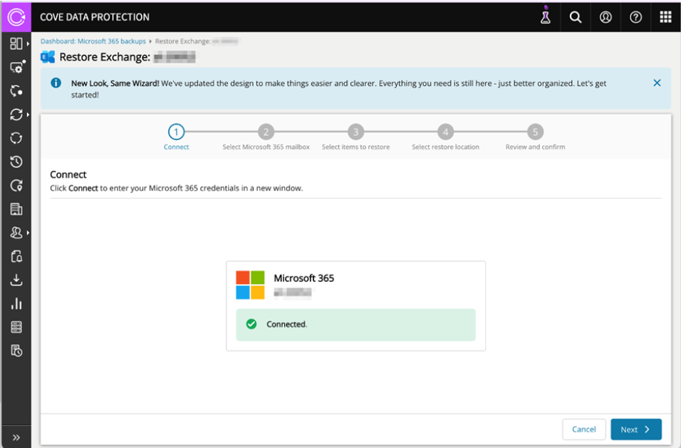Open the search magnifier in the header
681x448 pixels.
point(576,17)
